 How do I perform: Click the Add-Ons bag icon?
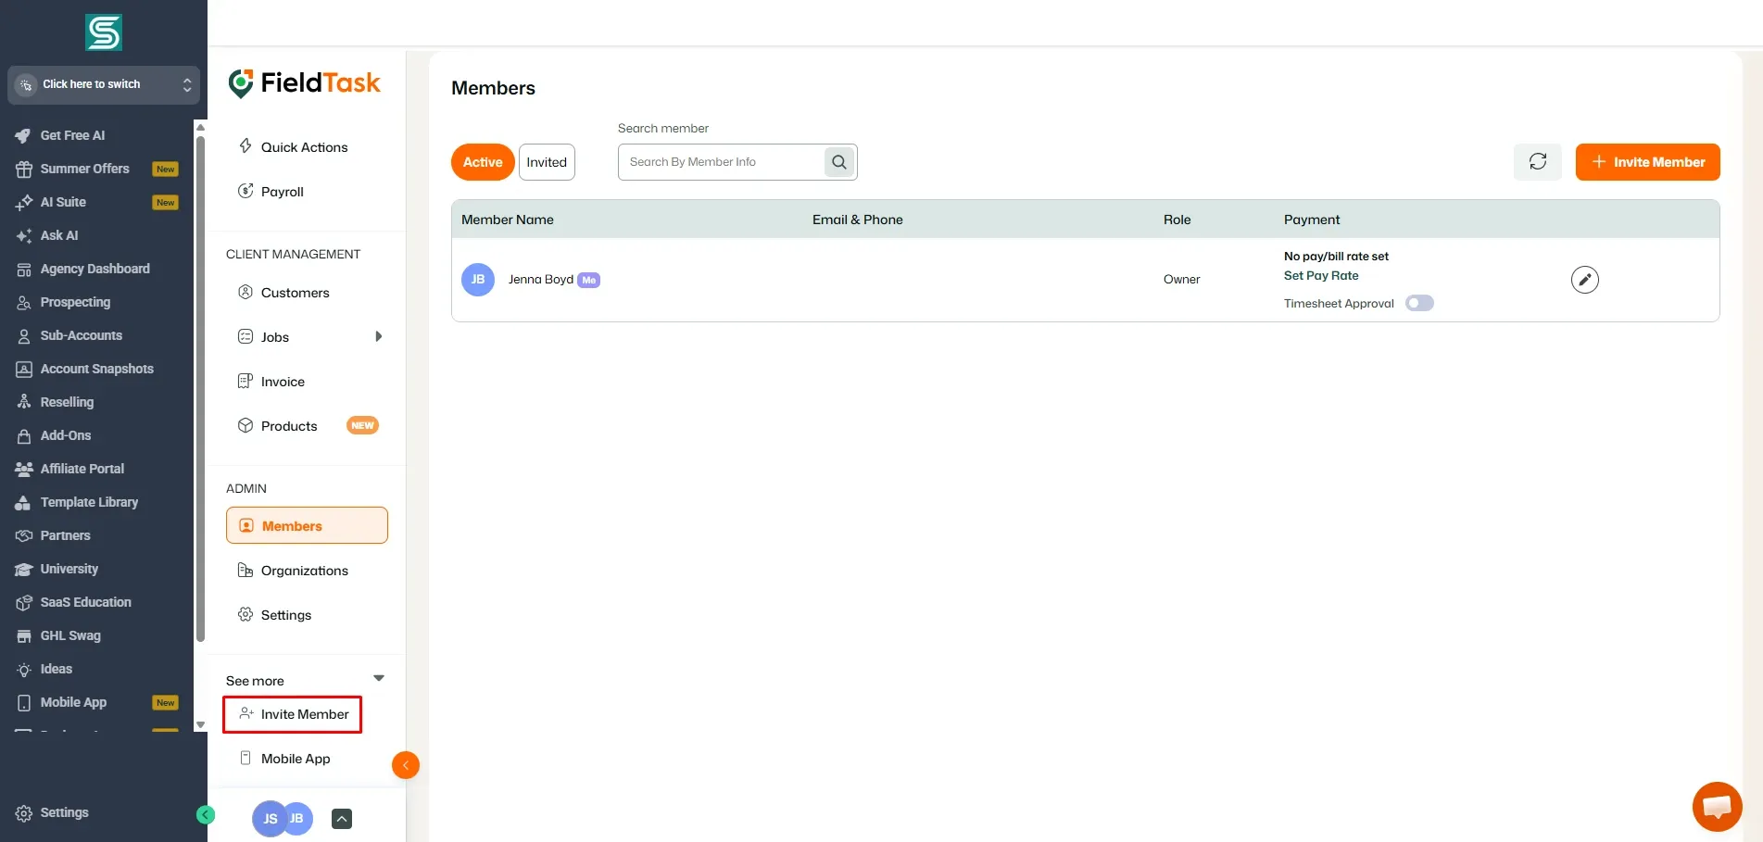pos(24,436)
